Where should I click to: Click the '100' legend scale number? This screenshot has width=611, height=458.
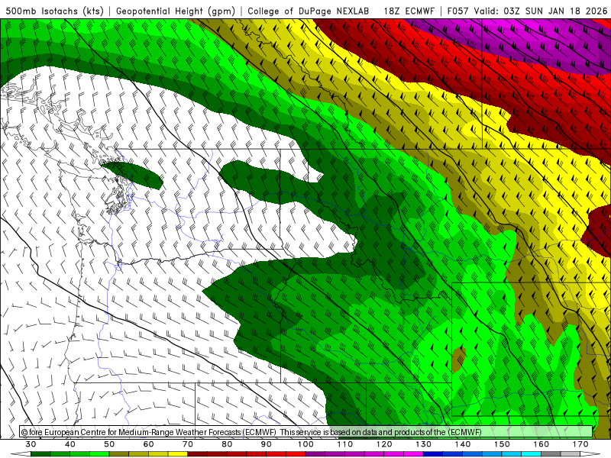(306, 444)
